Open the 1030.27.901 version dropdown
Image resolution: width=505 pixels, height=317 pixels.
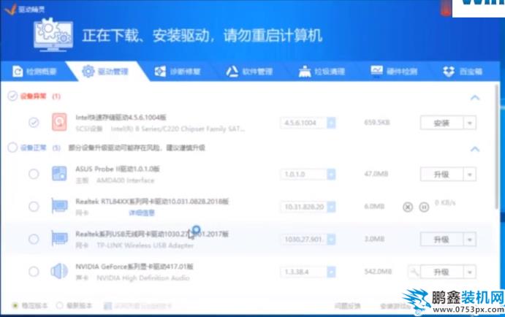pos(331,239)
